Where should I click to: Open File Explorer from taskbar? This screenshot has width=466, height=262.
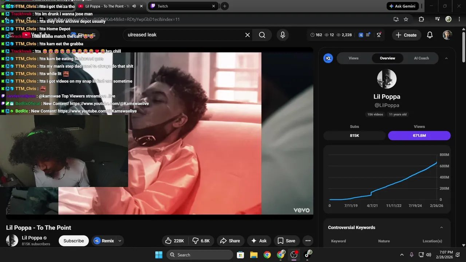pyautogui.click(x=254, y=255)
